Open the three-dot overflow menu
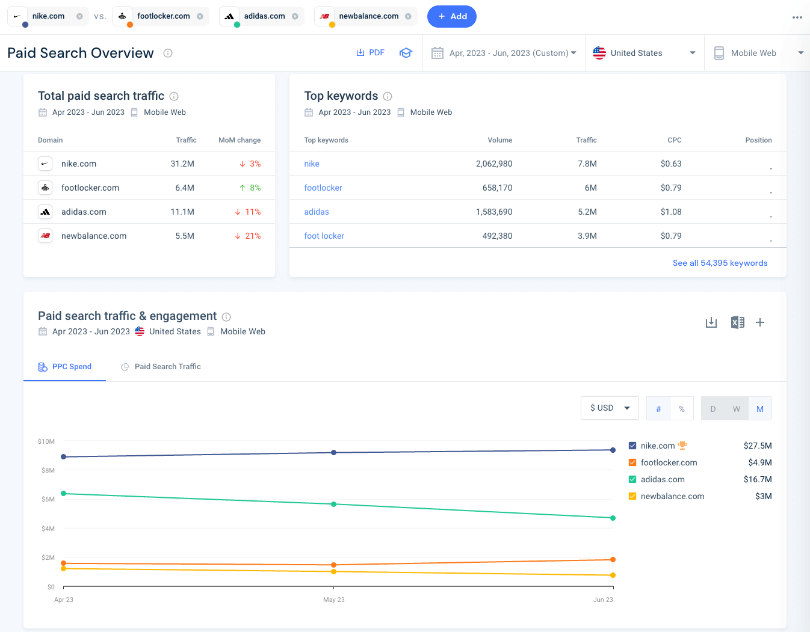The width and height of the screenshot is (810, 632). (797, 17)
